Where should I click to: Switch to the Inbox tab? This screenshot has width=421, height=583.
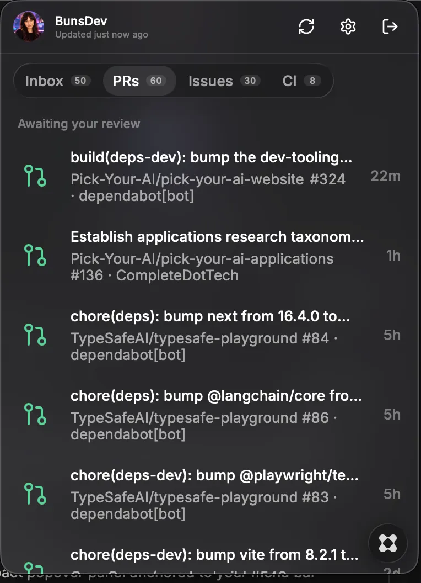click(x=58, y=81)
